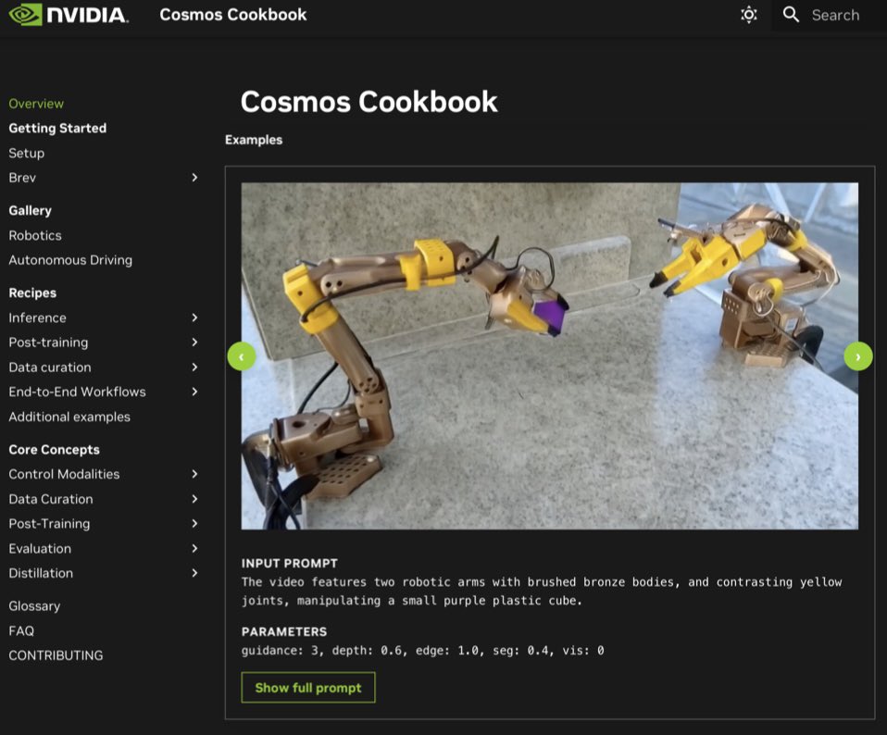Expand the Evaluation chevron
The image size is (887, 735).
(194, 548)
